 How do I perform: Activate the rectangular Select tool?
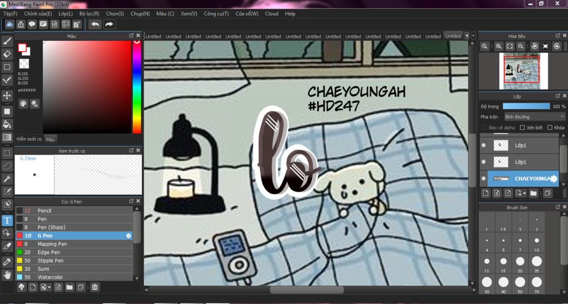pyautogui.click(x=7, y=153)
